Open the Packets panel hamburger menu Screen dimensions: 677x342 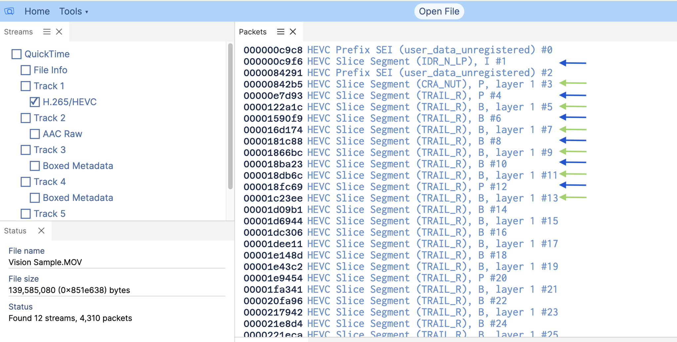tap(281, 32)
